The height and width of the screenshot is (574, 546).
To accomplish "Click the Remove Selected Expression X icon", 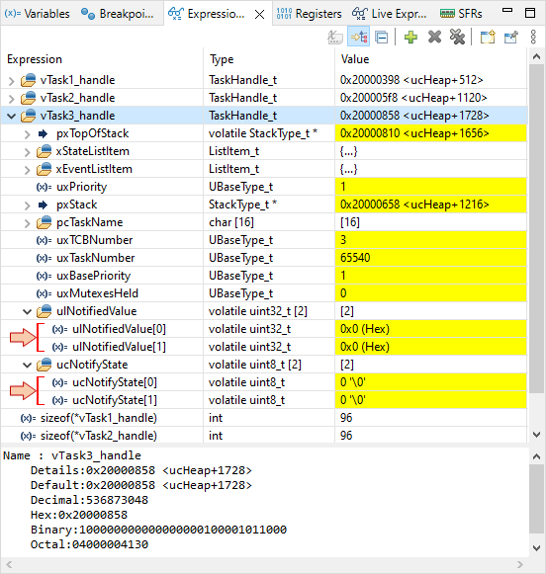I will (x=434, y=37).
